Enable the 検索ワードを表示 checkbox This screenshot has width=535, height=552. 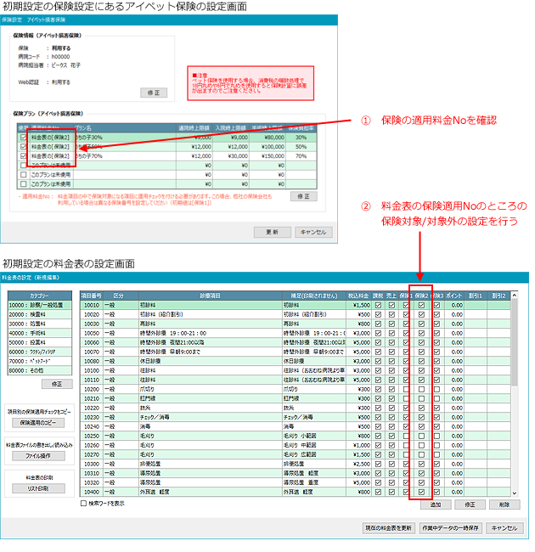[x=83, y=504]
